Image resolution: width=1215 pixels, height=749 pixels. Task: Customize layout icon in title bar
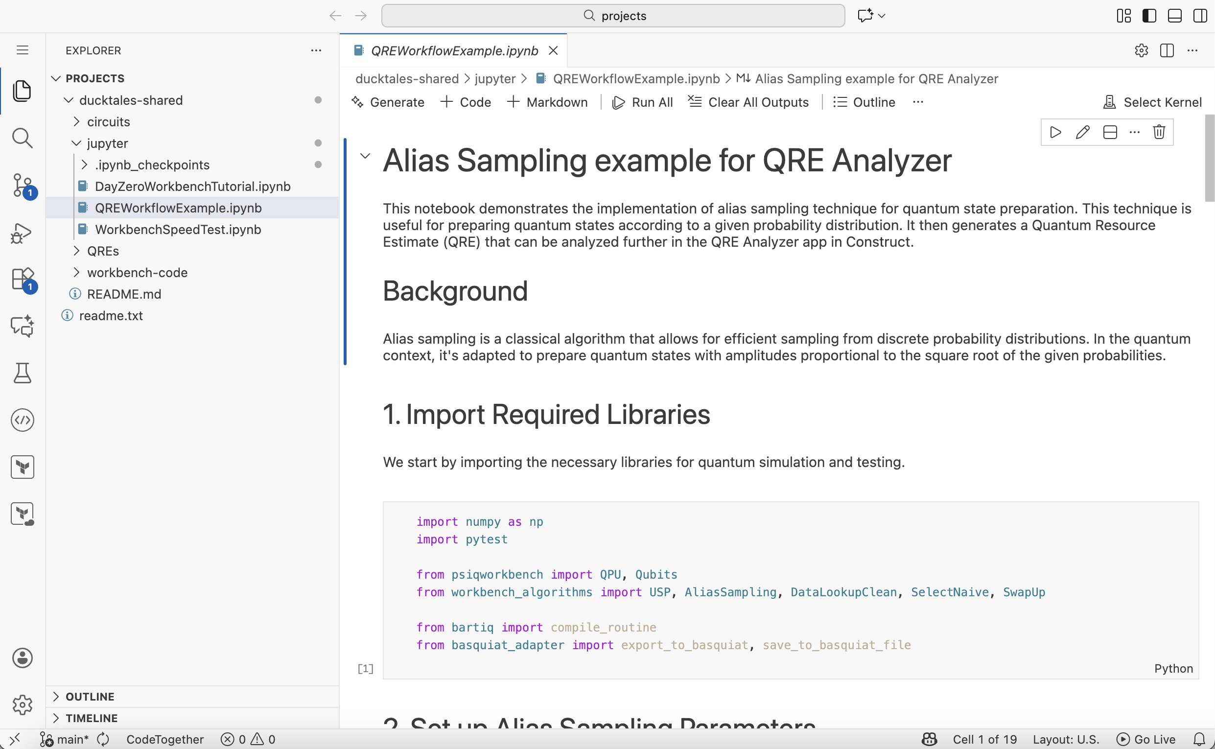[x=1124, y=16]
